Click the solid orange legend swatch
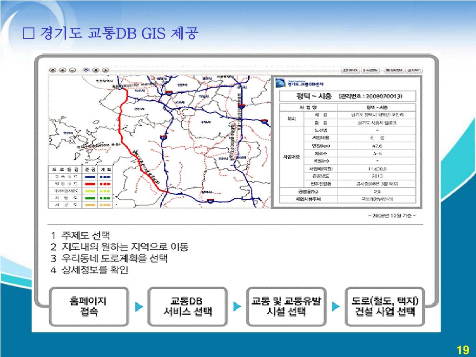Screen dimensions: 476x357 (x=90, y=205)
